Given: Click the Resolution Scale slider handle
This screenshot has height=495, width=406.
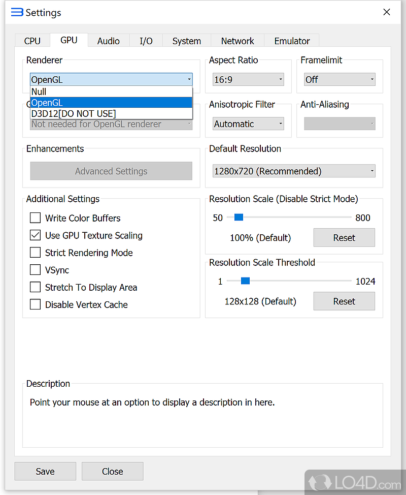Looking at the screenshot, I should click(x=239, y=217).
